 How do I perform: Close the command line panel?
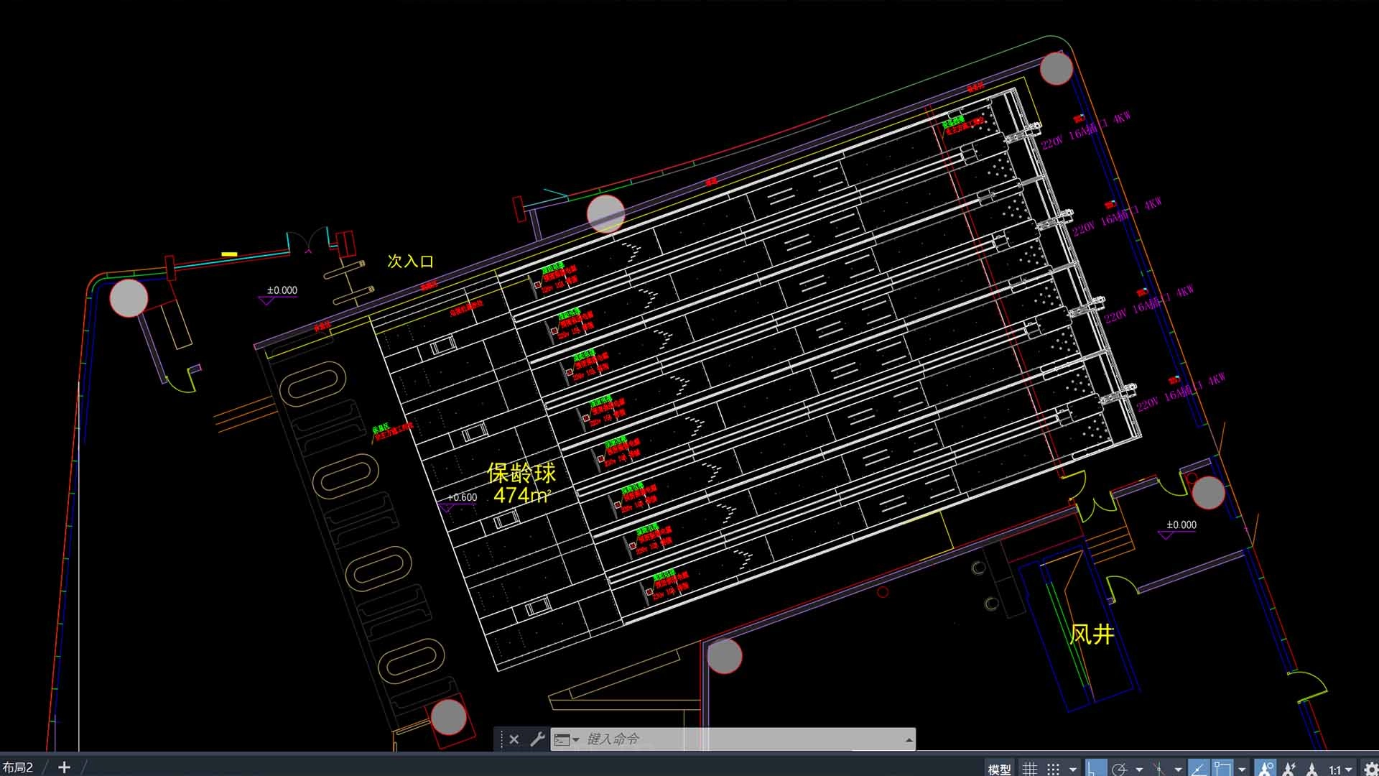pos(514,739)
